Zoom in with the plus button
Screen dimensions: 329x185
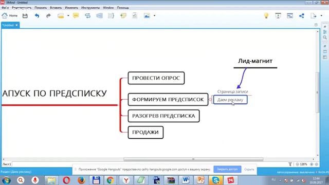312,164
